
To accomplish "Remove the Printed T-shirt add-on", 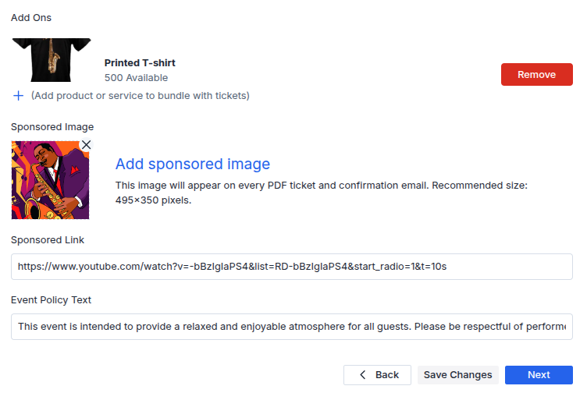I will (536, 74).
